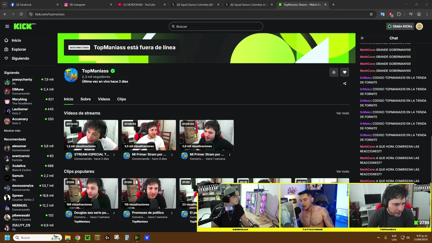Reload the page

(x=21, y=14)
